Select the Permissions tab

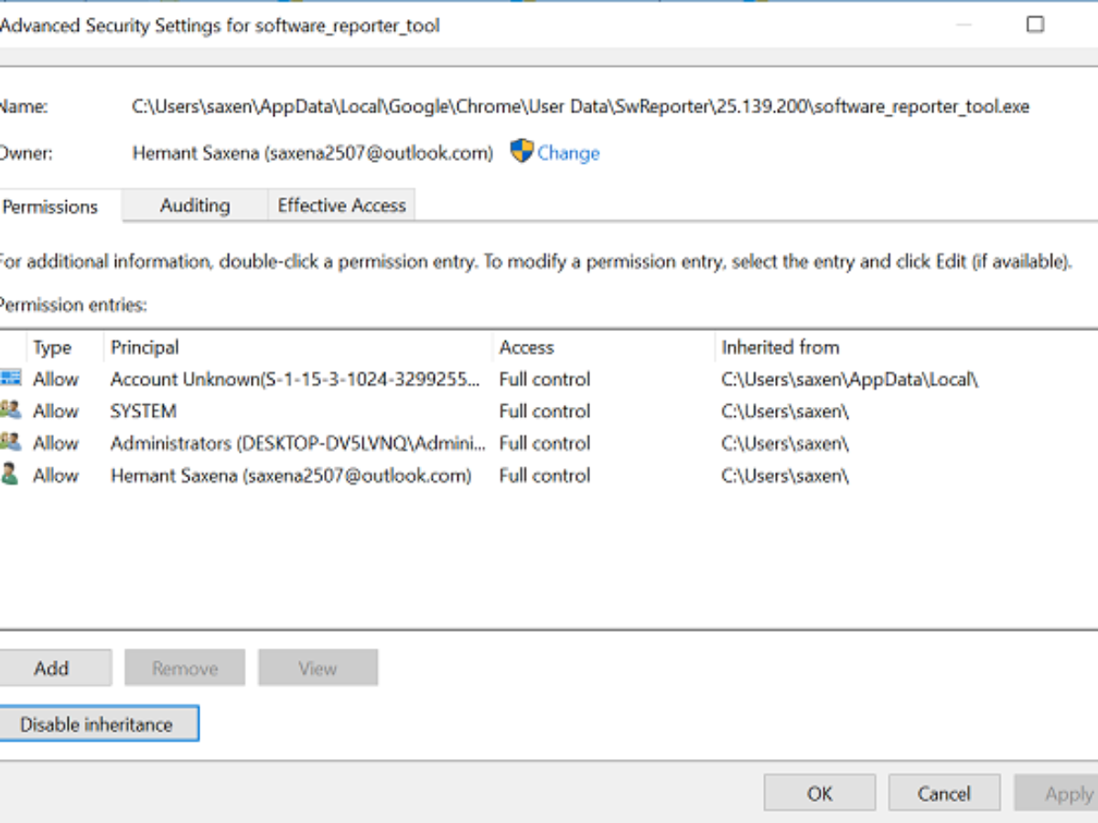tap(51, 207)
